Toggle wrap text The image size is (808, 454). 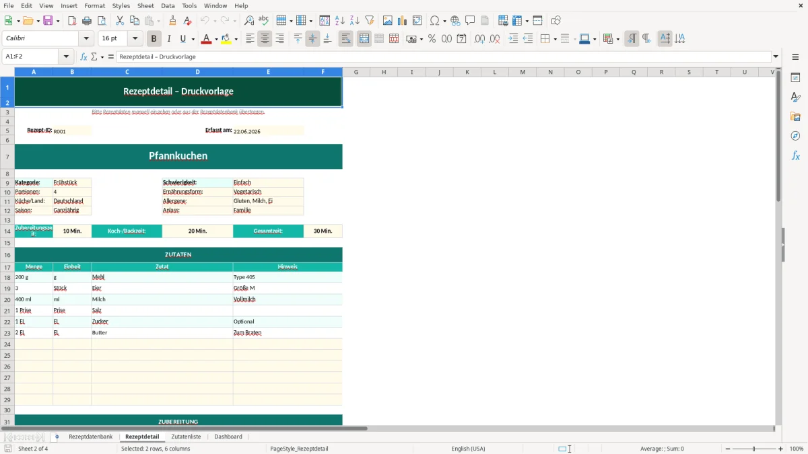(345, 39)
